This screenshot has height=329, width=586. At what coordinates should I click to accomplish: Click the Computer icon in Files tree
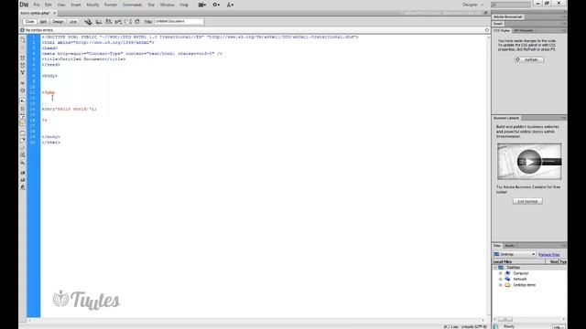[507, 273]
